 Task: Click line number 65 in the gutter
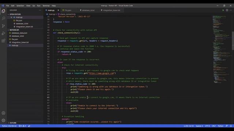pos(48,98)
